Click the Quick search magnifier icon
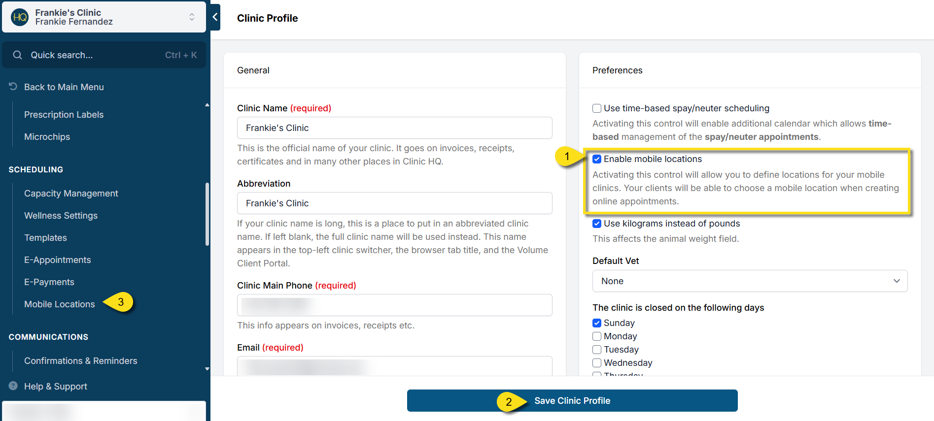 pyautogui.click(x=18, y=55)
